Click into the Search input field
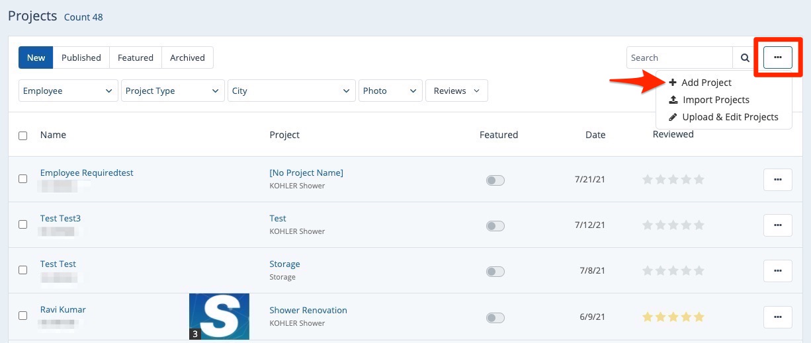 (x=679, y=58)
